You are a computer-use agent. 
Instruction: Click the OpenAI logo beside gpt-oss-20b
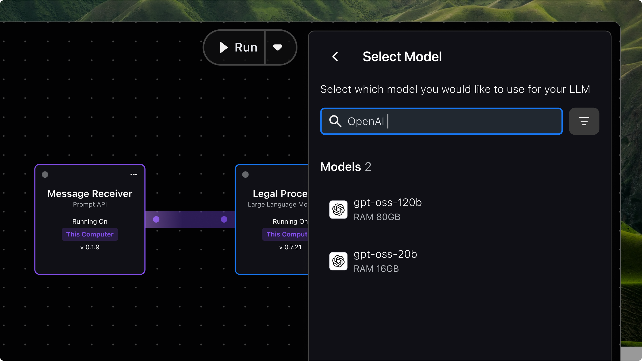coord(338,261)
